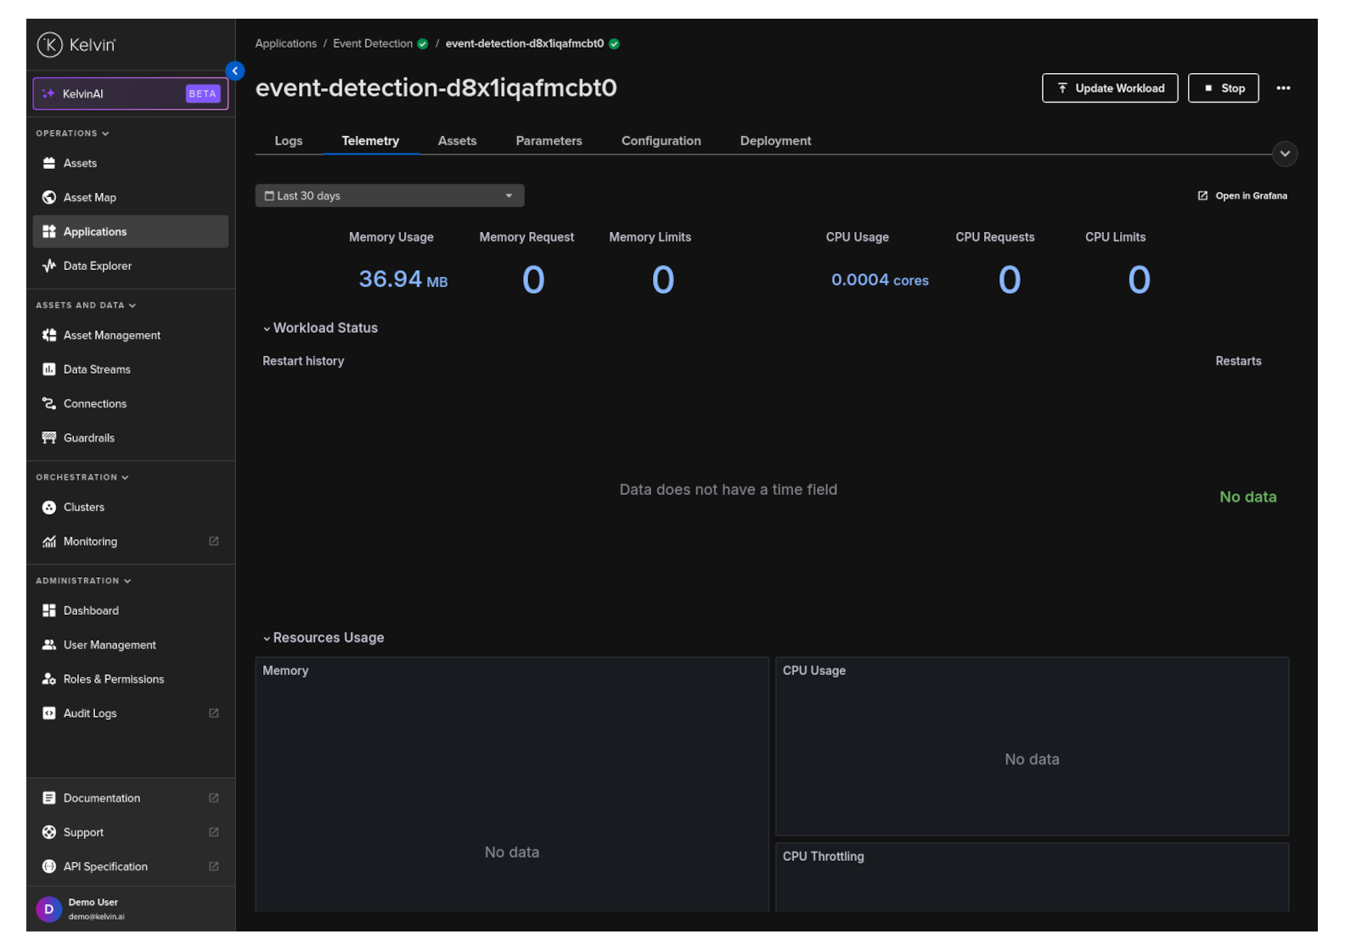The width and height of the screenshot is (1345, 951).
Task: Open the Asset Map globe icon
Action: [49, 197]
